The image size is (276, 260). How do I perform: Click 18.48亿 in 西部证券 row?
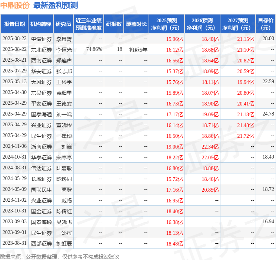tap(174, 244)
